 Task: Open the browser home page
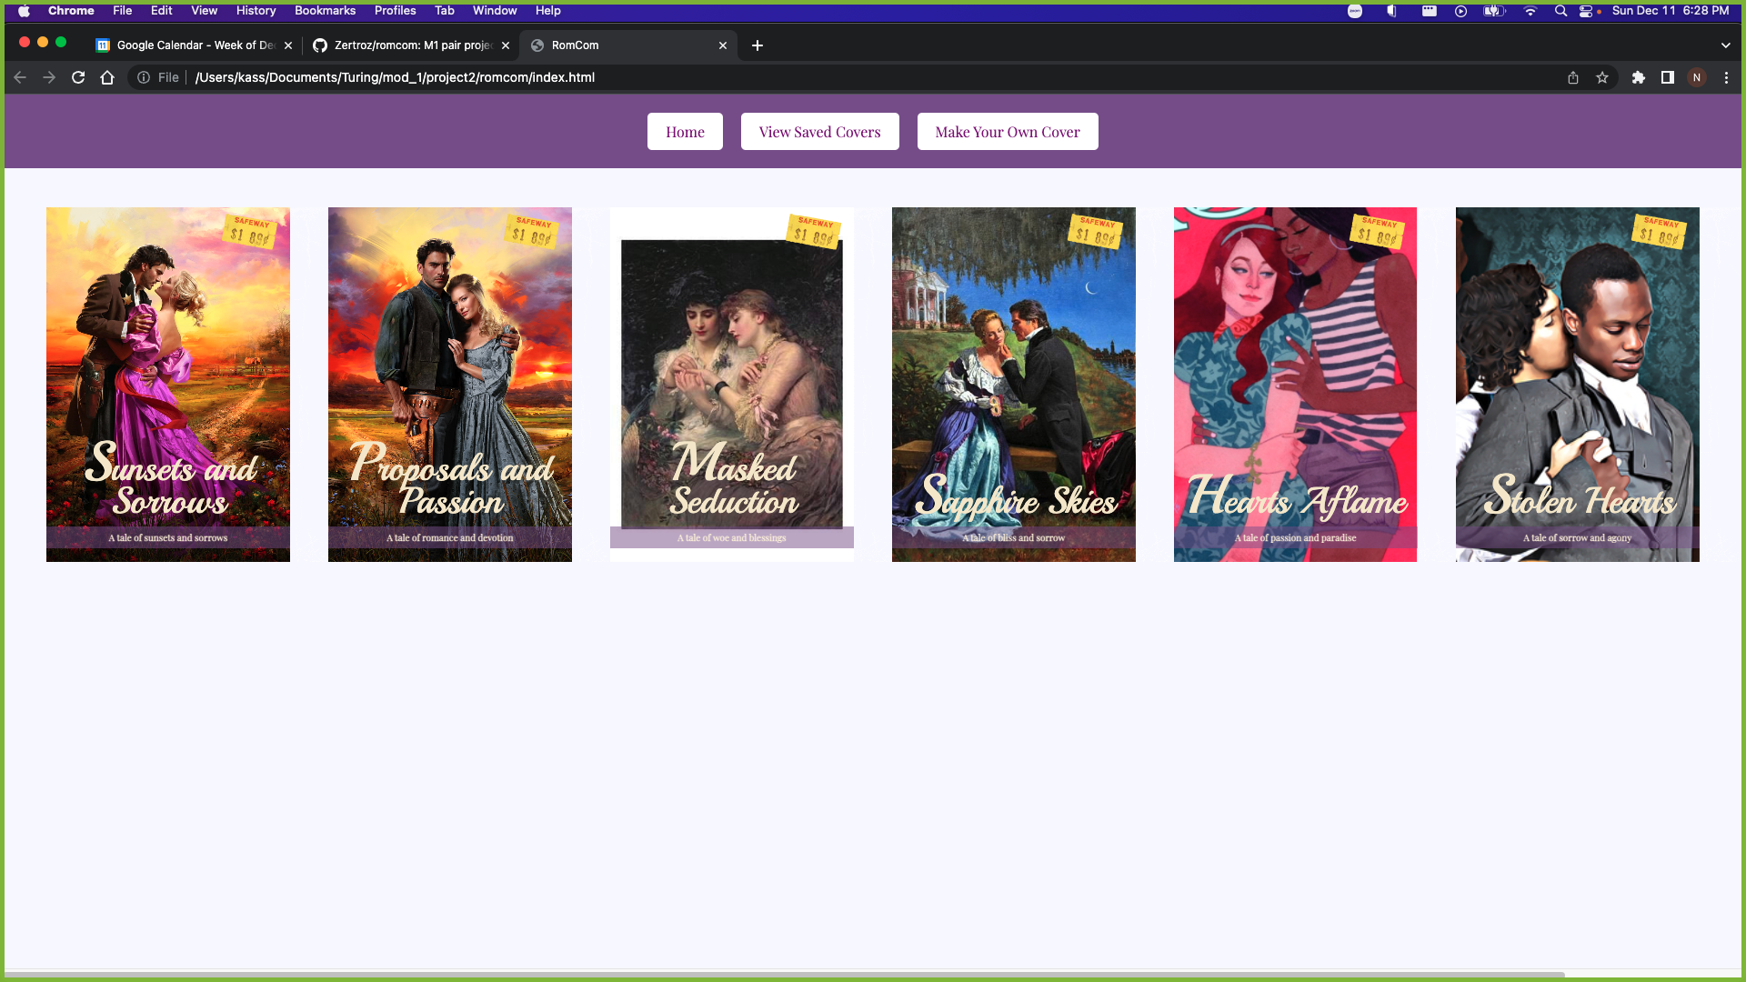[107, 77]
